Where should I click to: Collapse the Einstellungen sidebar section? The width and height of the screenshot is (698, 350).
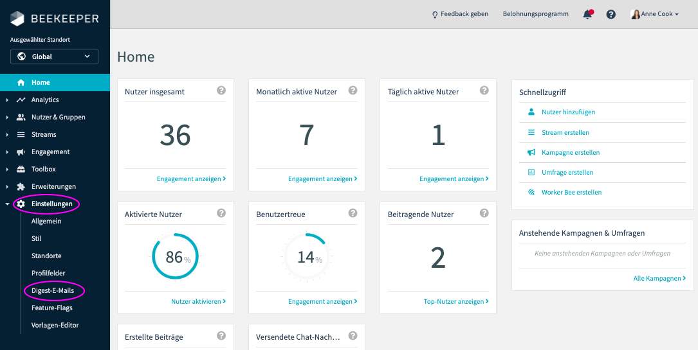[7, 204]
